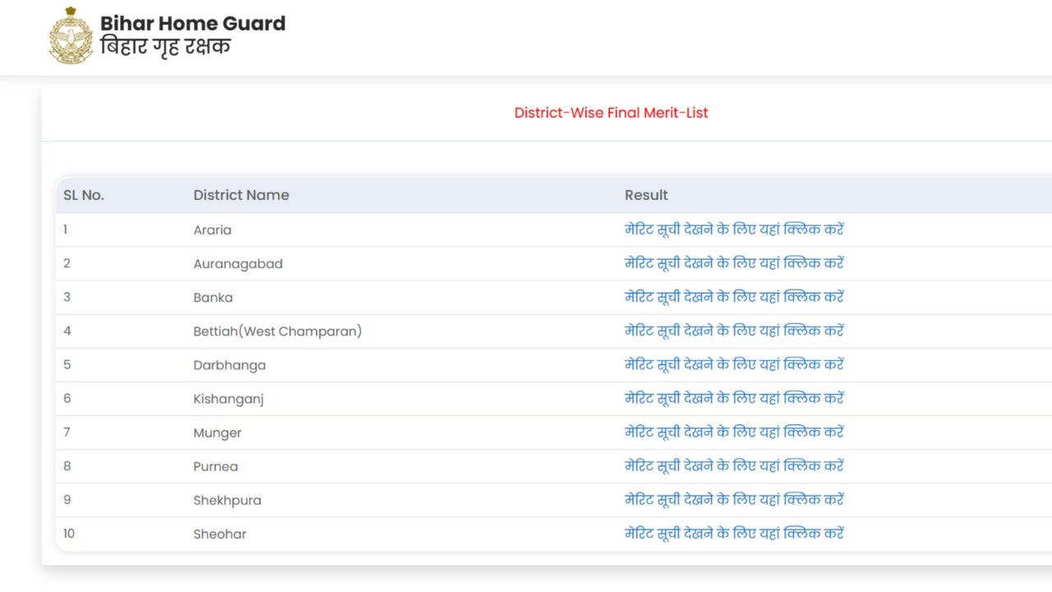The image size is (1052, 592).
Task: Click the Result column header
Action: 646,195
